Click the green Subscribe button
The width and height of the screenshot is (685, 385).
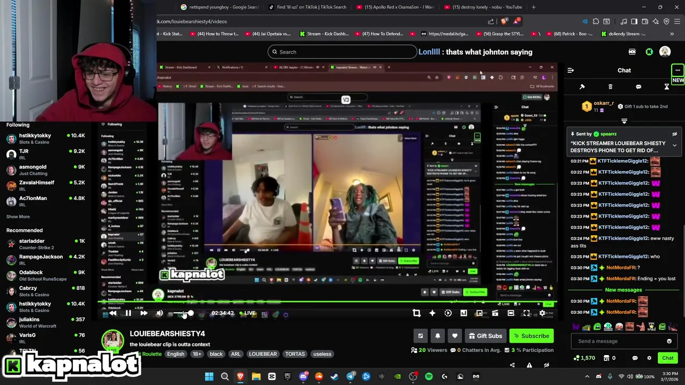(x=531, y=336)
